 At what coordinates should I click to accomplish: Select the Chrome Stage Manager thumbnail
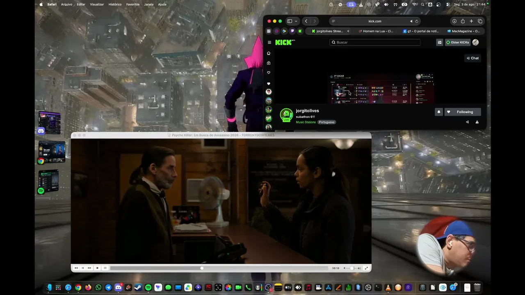tap(52, 152)
